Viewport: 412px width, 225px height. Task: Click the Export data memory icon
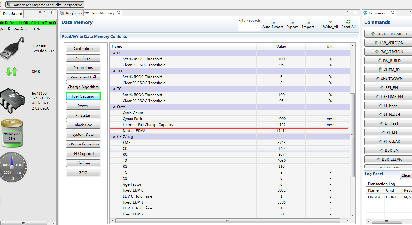tap(292, 22)
